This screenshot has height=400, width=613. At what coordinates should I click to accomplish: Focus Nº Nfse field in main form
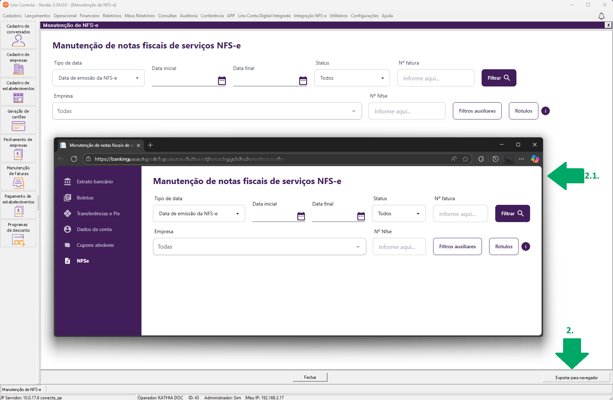click(407, 111)
